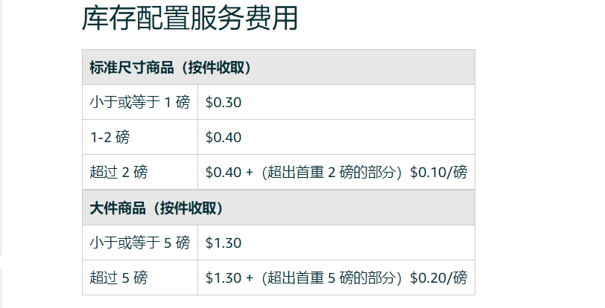
Task: Click the $0.40 base fee in 超过 2 磅 row
Action: 224,173
